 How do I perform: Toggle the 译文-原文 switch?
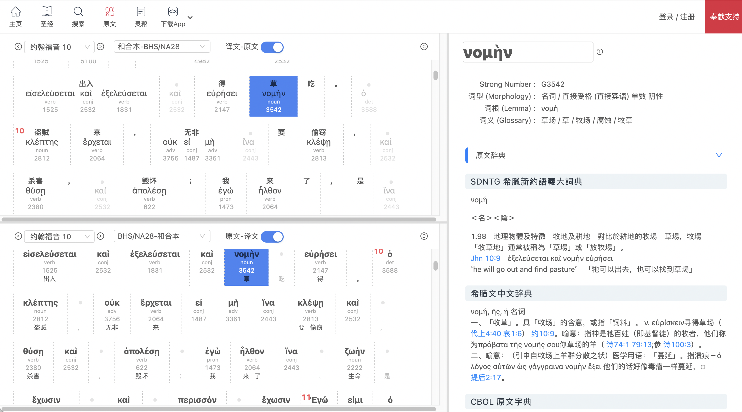point(272,47)
